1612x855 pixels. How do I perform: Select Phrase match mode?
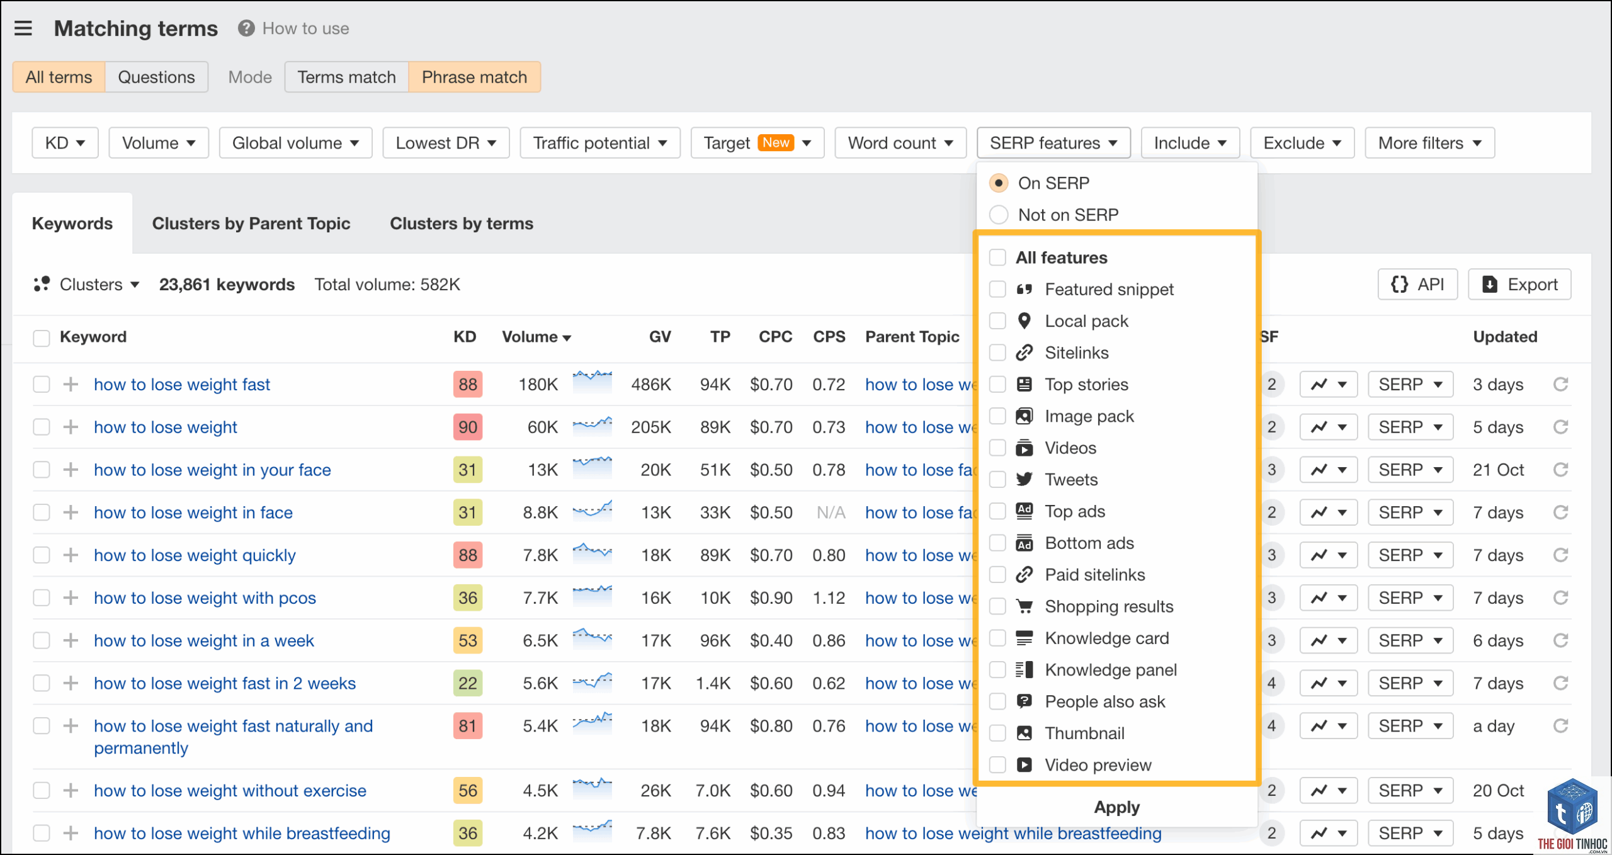(475, 77)
